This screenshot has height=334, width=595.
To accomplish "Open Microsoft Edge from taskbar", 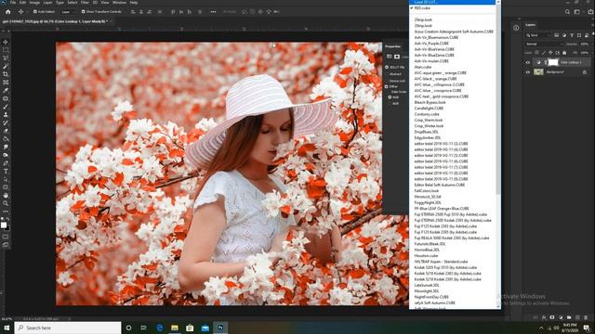I will click(159, 328).
